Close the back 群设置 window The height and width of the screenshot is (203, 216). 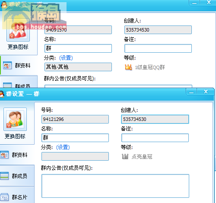(209, 3)
